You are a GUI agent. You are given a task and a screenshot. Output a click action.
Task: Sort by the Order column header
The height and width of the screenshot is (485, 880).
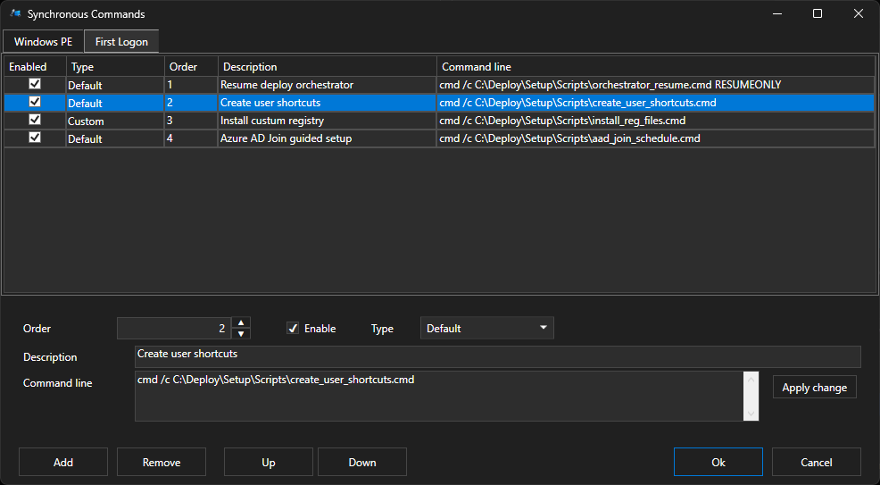(191, 67)
